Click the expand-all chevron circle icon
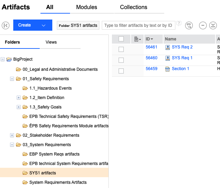This screenshot has width=220, height=188. click(x=213, y=25)
